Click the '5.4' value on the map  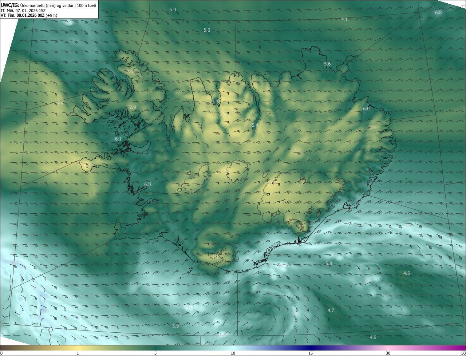255,125
